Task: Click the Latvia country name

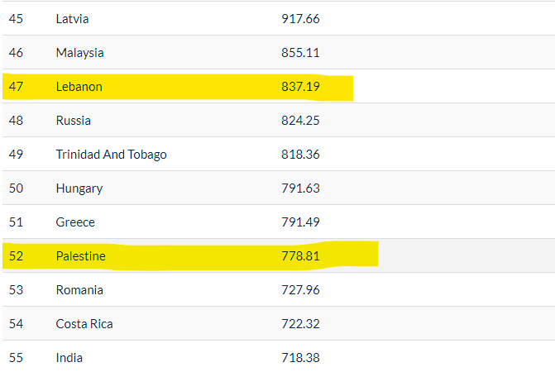Action: 72,19
